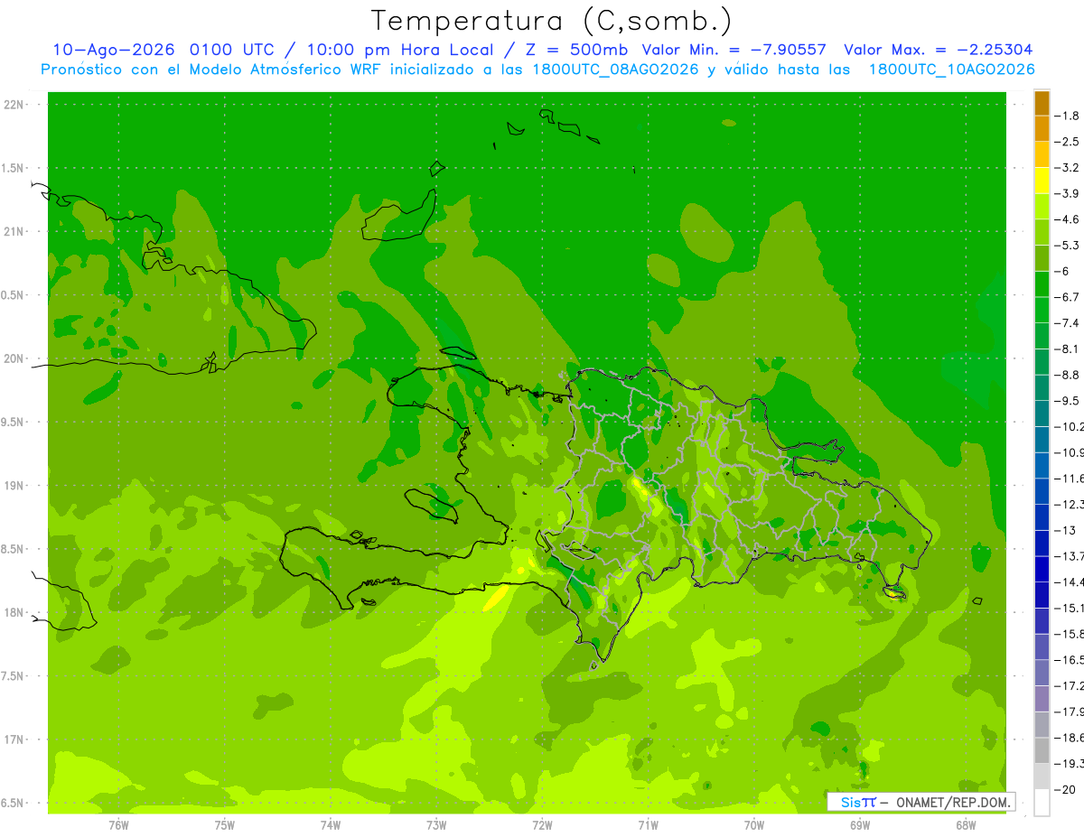
Task: Pick the dark orange swatch atop color bar
Action: click(x=1042, y=103)
